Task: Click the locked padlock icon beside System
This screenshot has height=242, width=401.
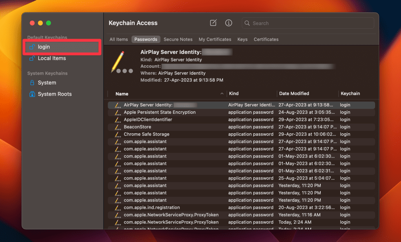Action: click(32, 83)
